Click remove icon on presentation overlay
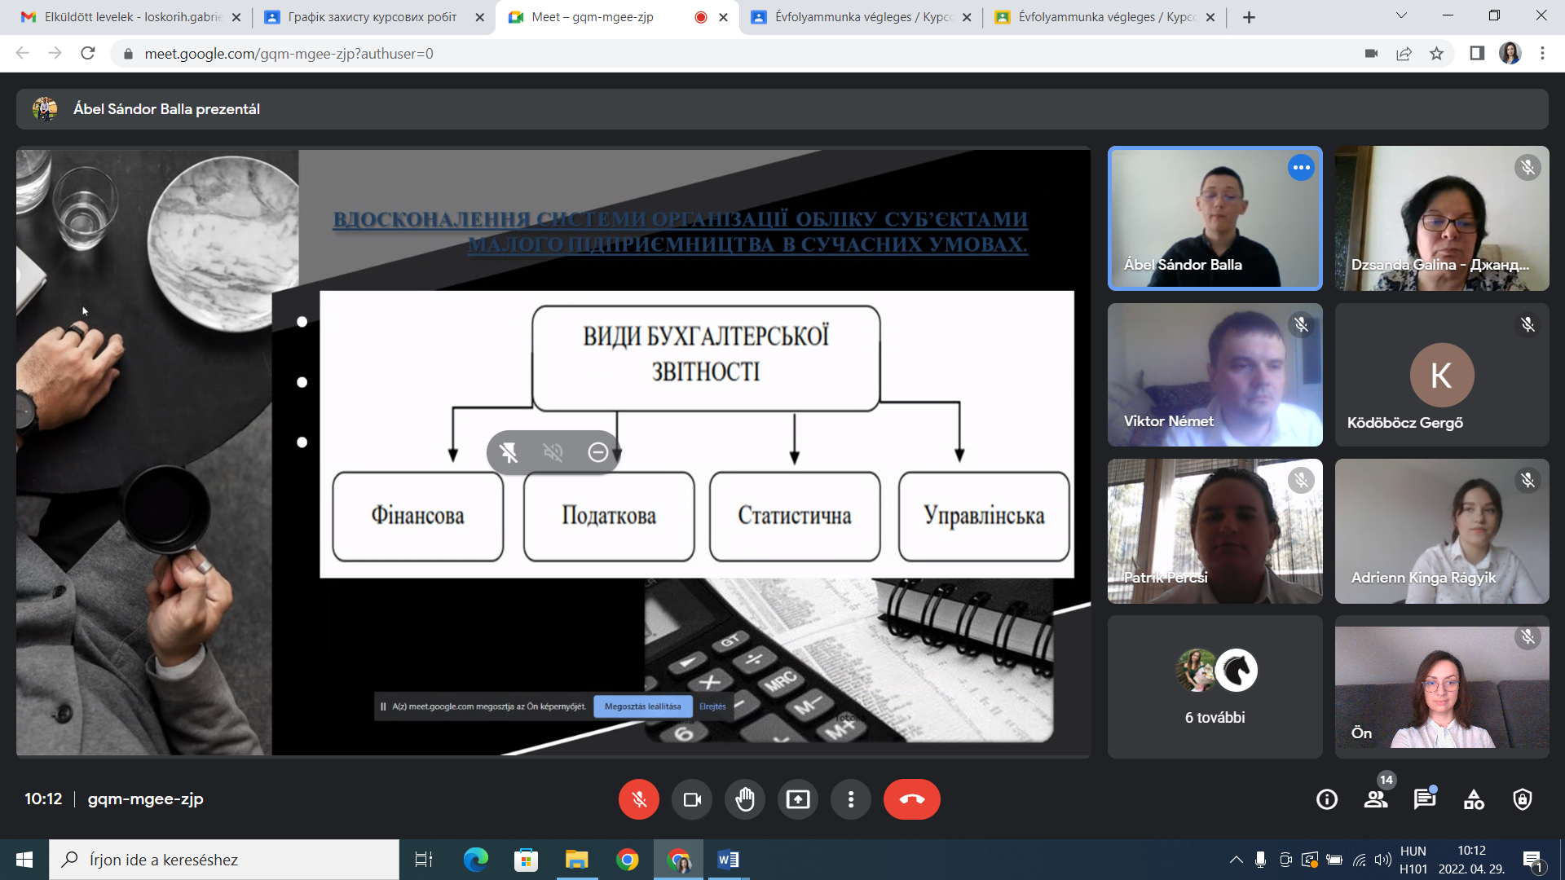The image size is (1565, 880). pyautogui.click(x=597, y=452)
